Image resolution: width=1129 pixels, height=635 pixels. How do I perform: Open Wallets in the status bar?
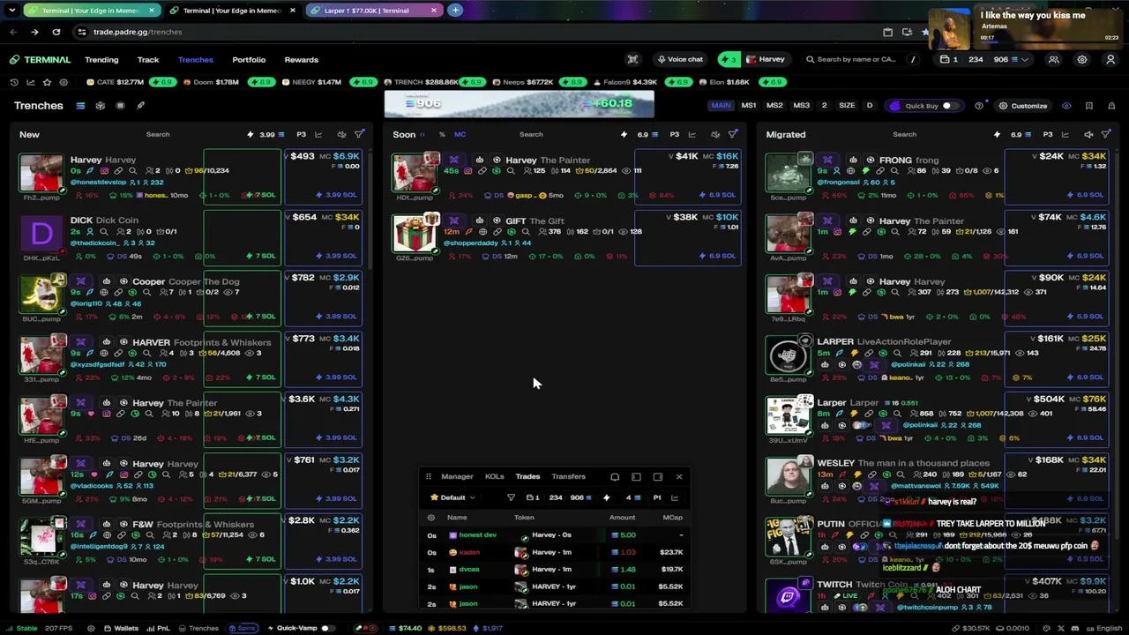121,628
